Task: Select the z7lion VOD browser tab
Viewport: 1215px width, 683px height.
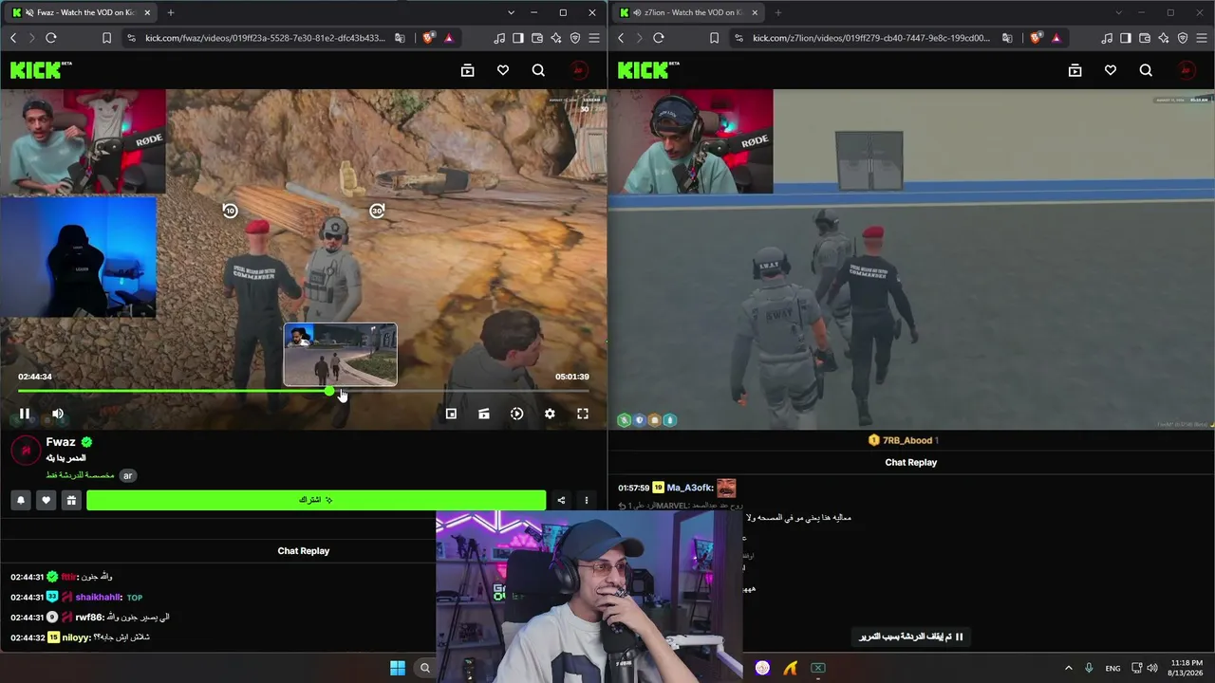Action: click(x=688, y=12)
